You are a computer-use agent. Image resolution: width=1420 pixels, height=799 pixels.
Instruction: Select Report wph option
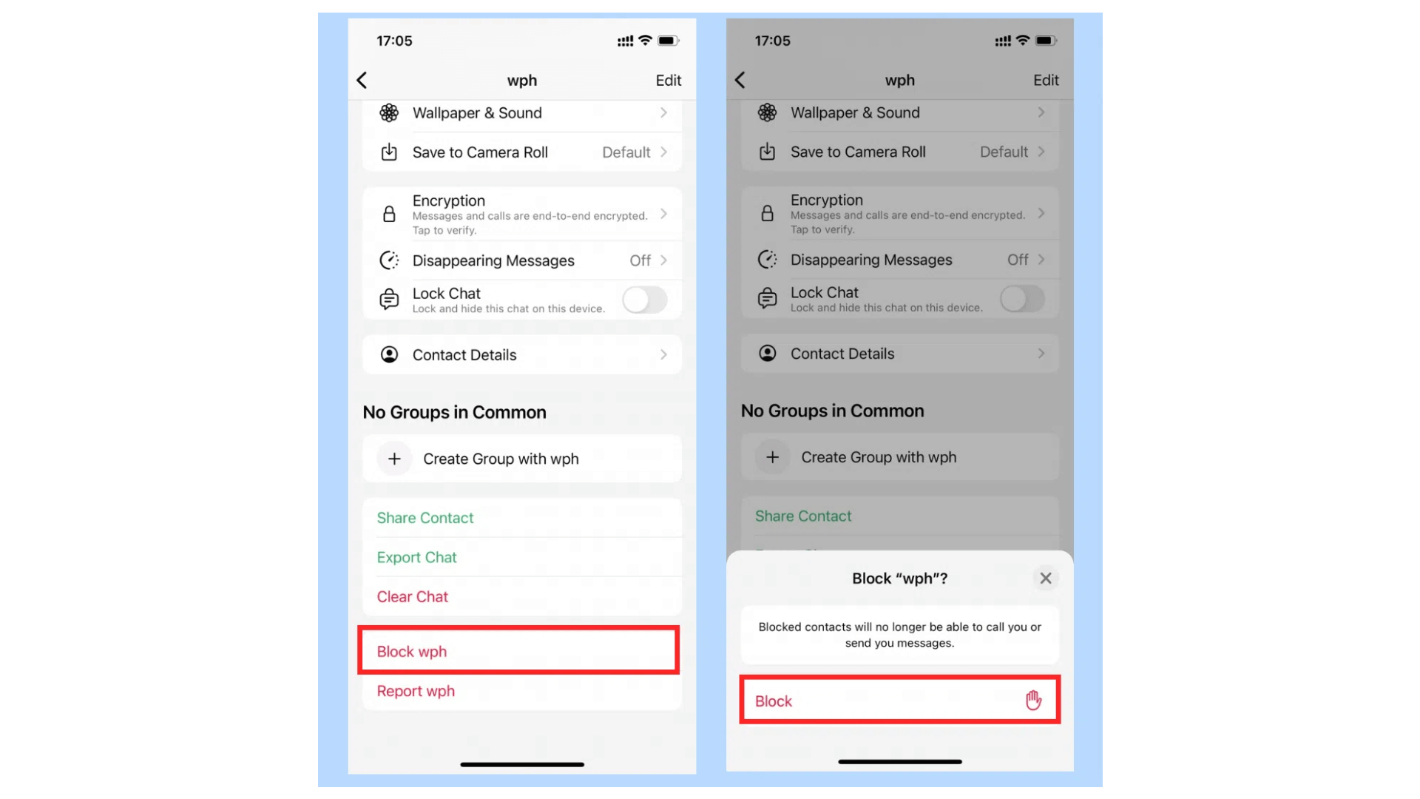pos(416,691)
